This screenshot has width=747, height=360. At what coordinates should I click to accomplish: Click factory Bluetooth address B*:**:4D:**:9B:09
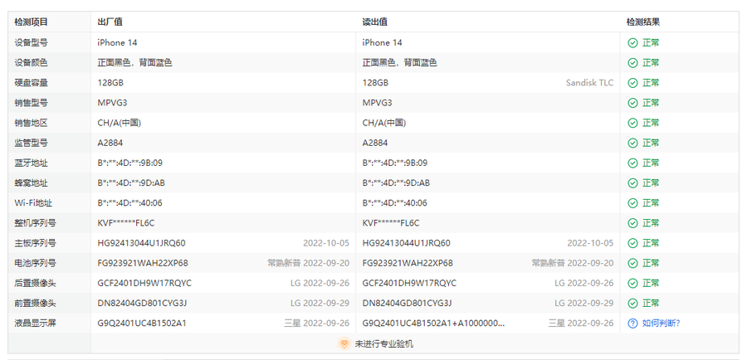tap(130, 163)
